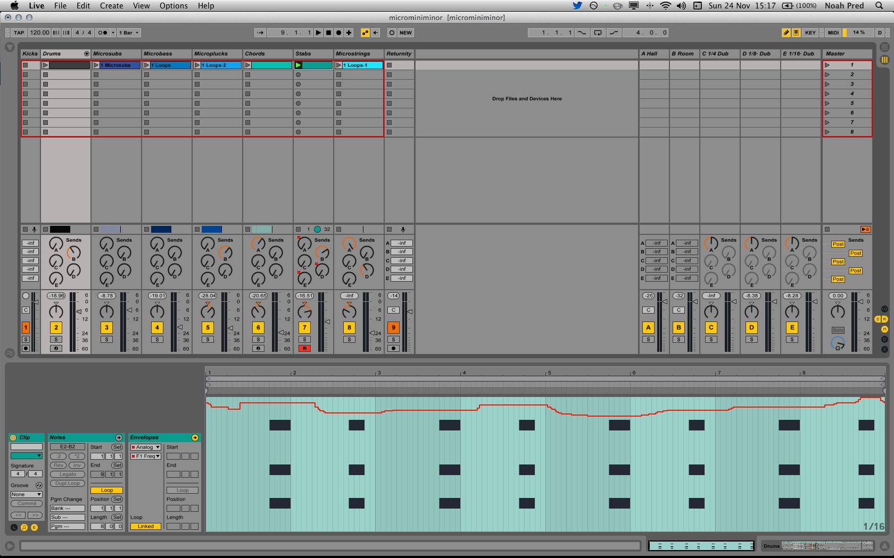Open the Options menu
This screenshot has width=894, height=558.
tap(173, 6)
